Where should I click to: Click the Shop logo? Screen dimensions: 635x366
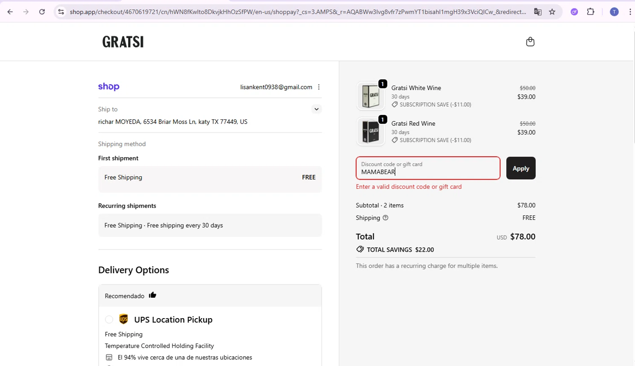point(109,87)
